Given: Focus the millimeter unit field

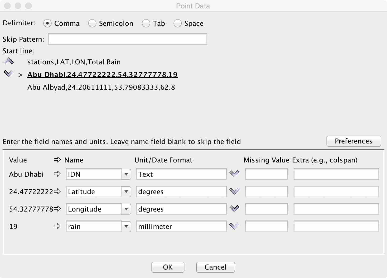Looking at the screenshot, I should coord(181,227).
